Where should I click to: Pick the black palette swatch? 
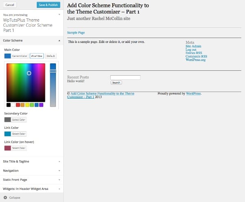(x=9, y=105)
